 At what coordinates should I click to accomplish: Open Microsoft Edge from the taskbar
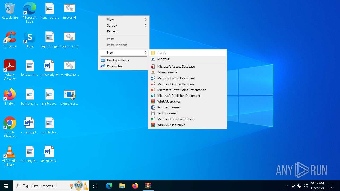tap(109, 186)
